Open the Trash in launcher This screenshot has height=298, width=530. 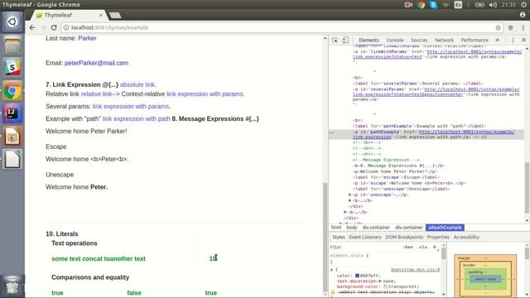tap(12, 285)
